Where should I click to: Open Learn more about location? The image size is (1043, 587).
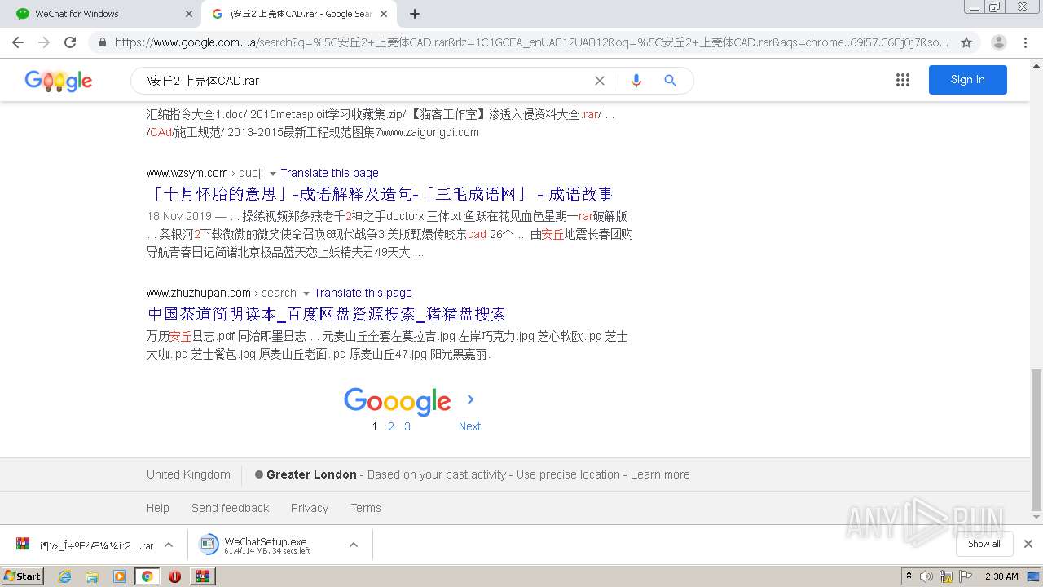660,474
